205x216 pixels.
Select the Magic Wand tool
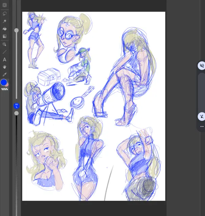[4, 21]
